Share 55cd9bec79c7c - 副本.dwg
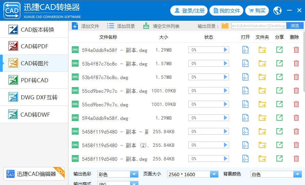Screen dimensions: 305x185 coord(279,90)
